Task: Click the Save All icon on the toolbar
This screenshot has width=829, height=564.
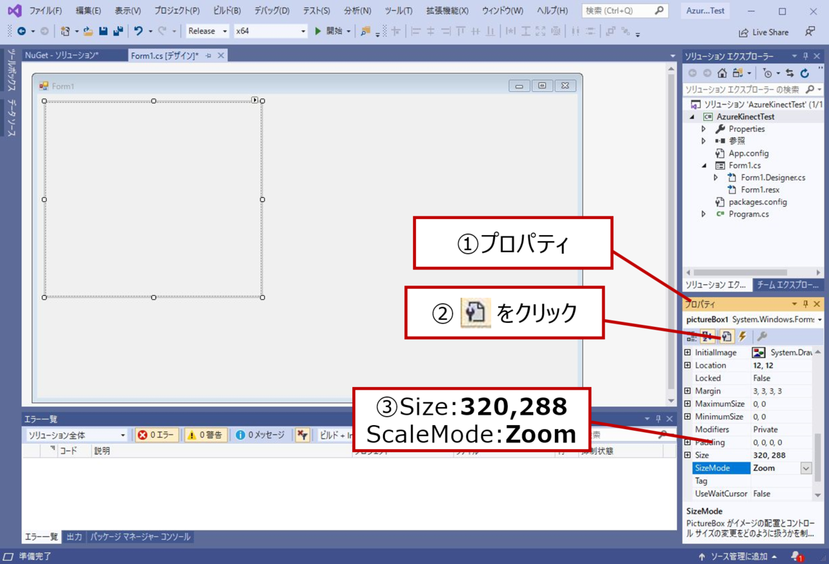Action: point(116,31)
